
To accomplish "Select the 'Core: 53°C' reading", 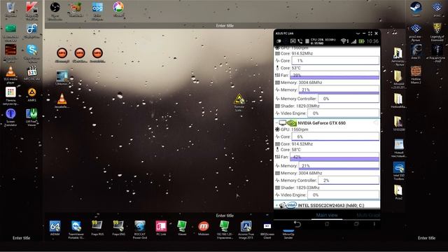I will tap(290, 68).
